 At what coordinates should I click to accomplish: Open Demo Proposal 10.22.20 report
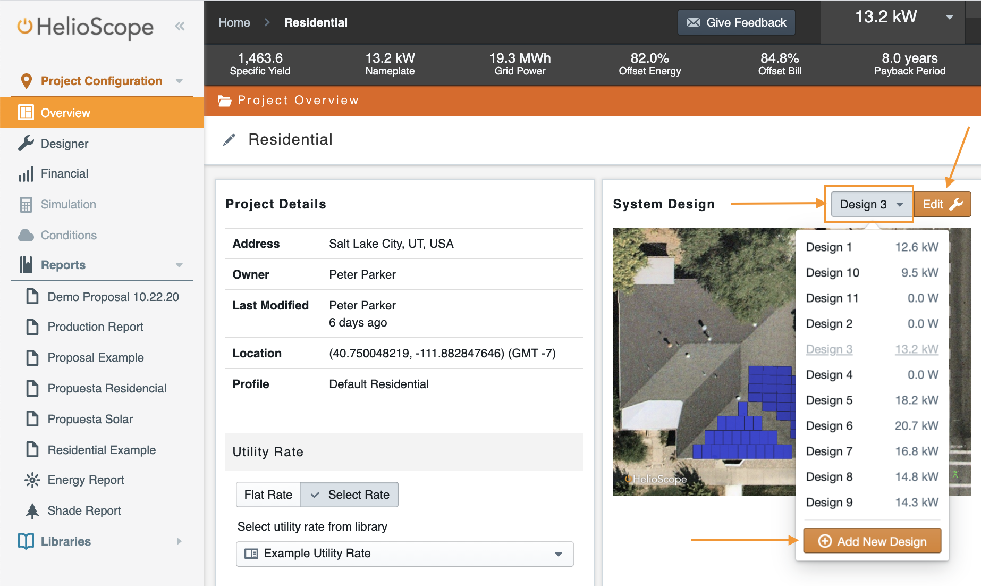[113, 297]
